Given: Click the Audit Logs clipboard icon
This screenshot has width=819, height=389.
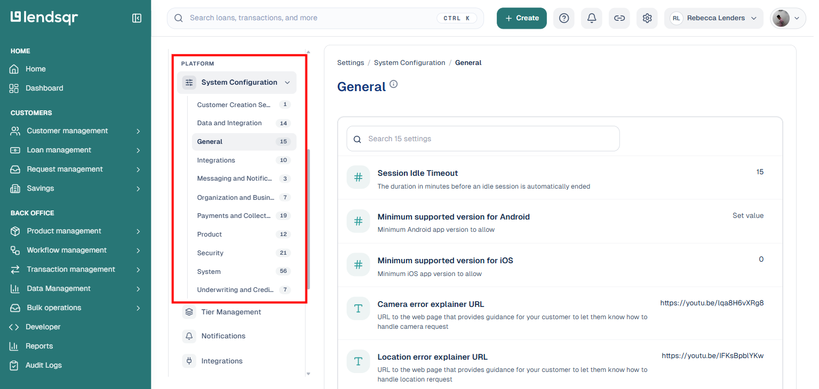Looking at the screenshot, I should click(14, 366).
